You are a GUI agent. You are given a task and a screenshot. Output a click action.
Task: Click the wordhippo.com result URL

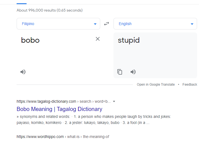(x=63, y=137)
